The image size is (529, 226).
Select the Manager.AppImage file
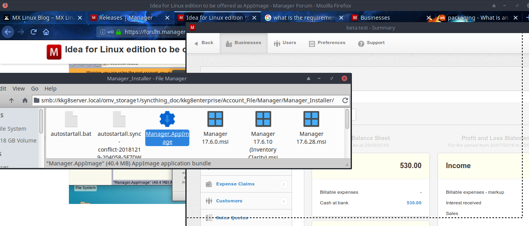(x=167, y=128)
